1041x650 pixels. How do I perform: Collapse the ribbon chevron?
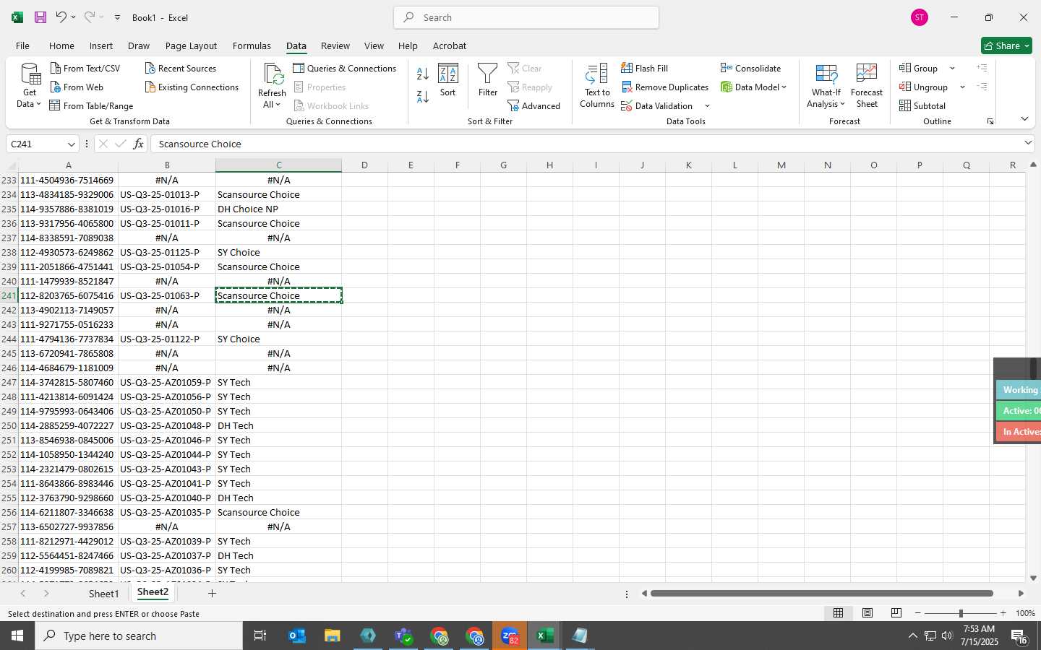pos(1024,118)
